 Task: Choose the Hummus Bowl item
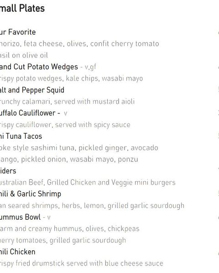(x=20, y=217)
